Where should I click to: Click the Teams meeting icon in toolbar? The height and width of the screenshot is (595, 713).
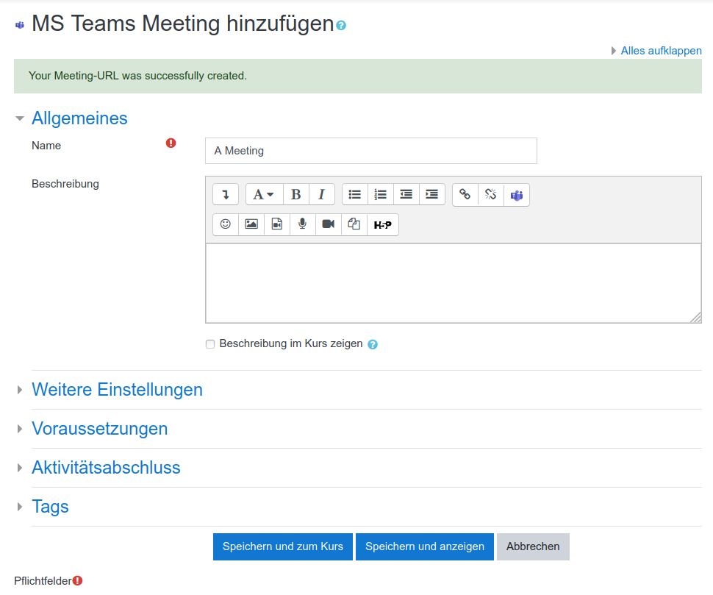[517, 194]
